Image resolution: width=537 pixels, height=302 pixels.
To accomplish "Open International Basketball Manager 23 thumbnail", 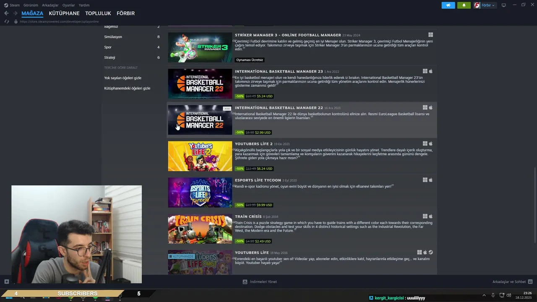I will pos(200,84).
